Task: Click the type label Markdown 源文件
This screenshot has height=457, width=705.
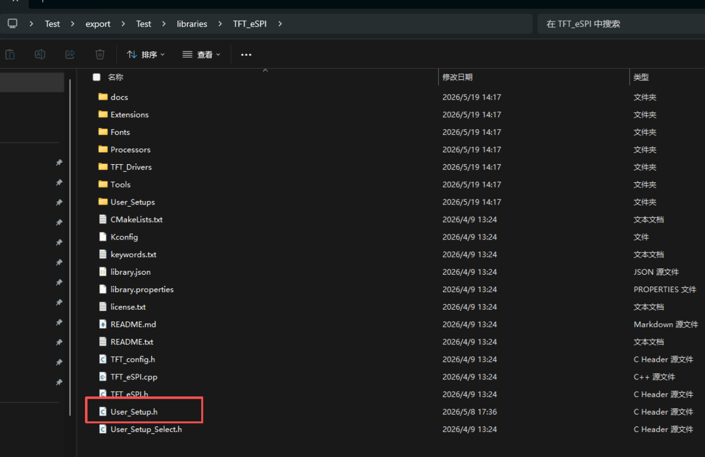Action: coord(666,324)
